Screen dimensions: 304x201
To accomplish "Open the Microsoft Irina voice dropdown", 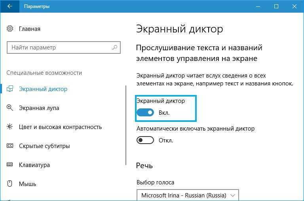I will [188, 195].
